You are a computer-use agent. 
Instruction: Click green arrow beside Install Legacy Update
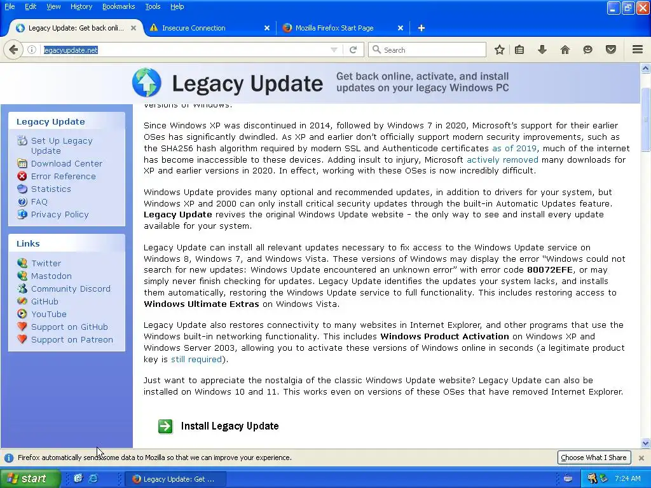165,426
